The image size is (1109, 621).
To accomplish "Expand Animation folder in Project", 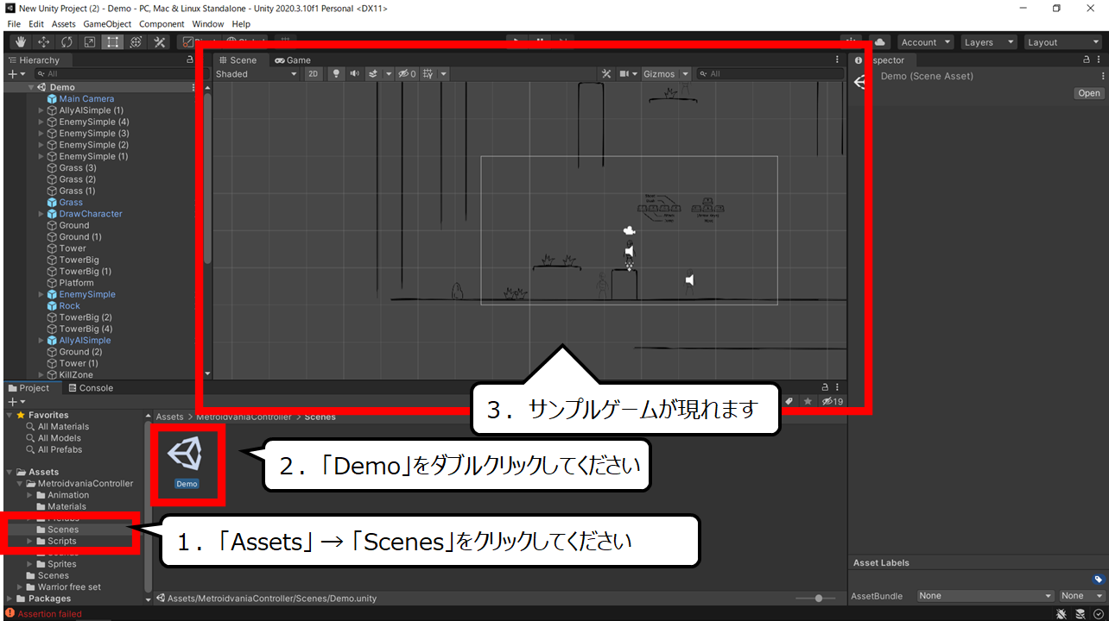I will [x=30, y=495].
